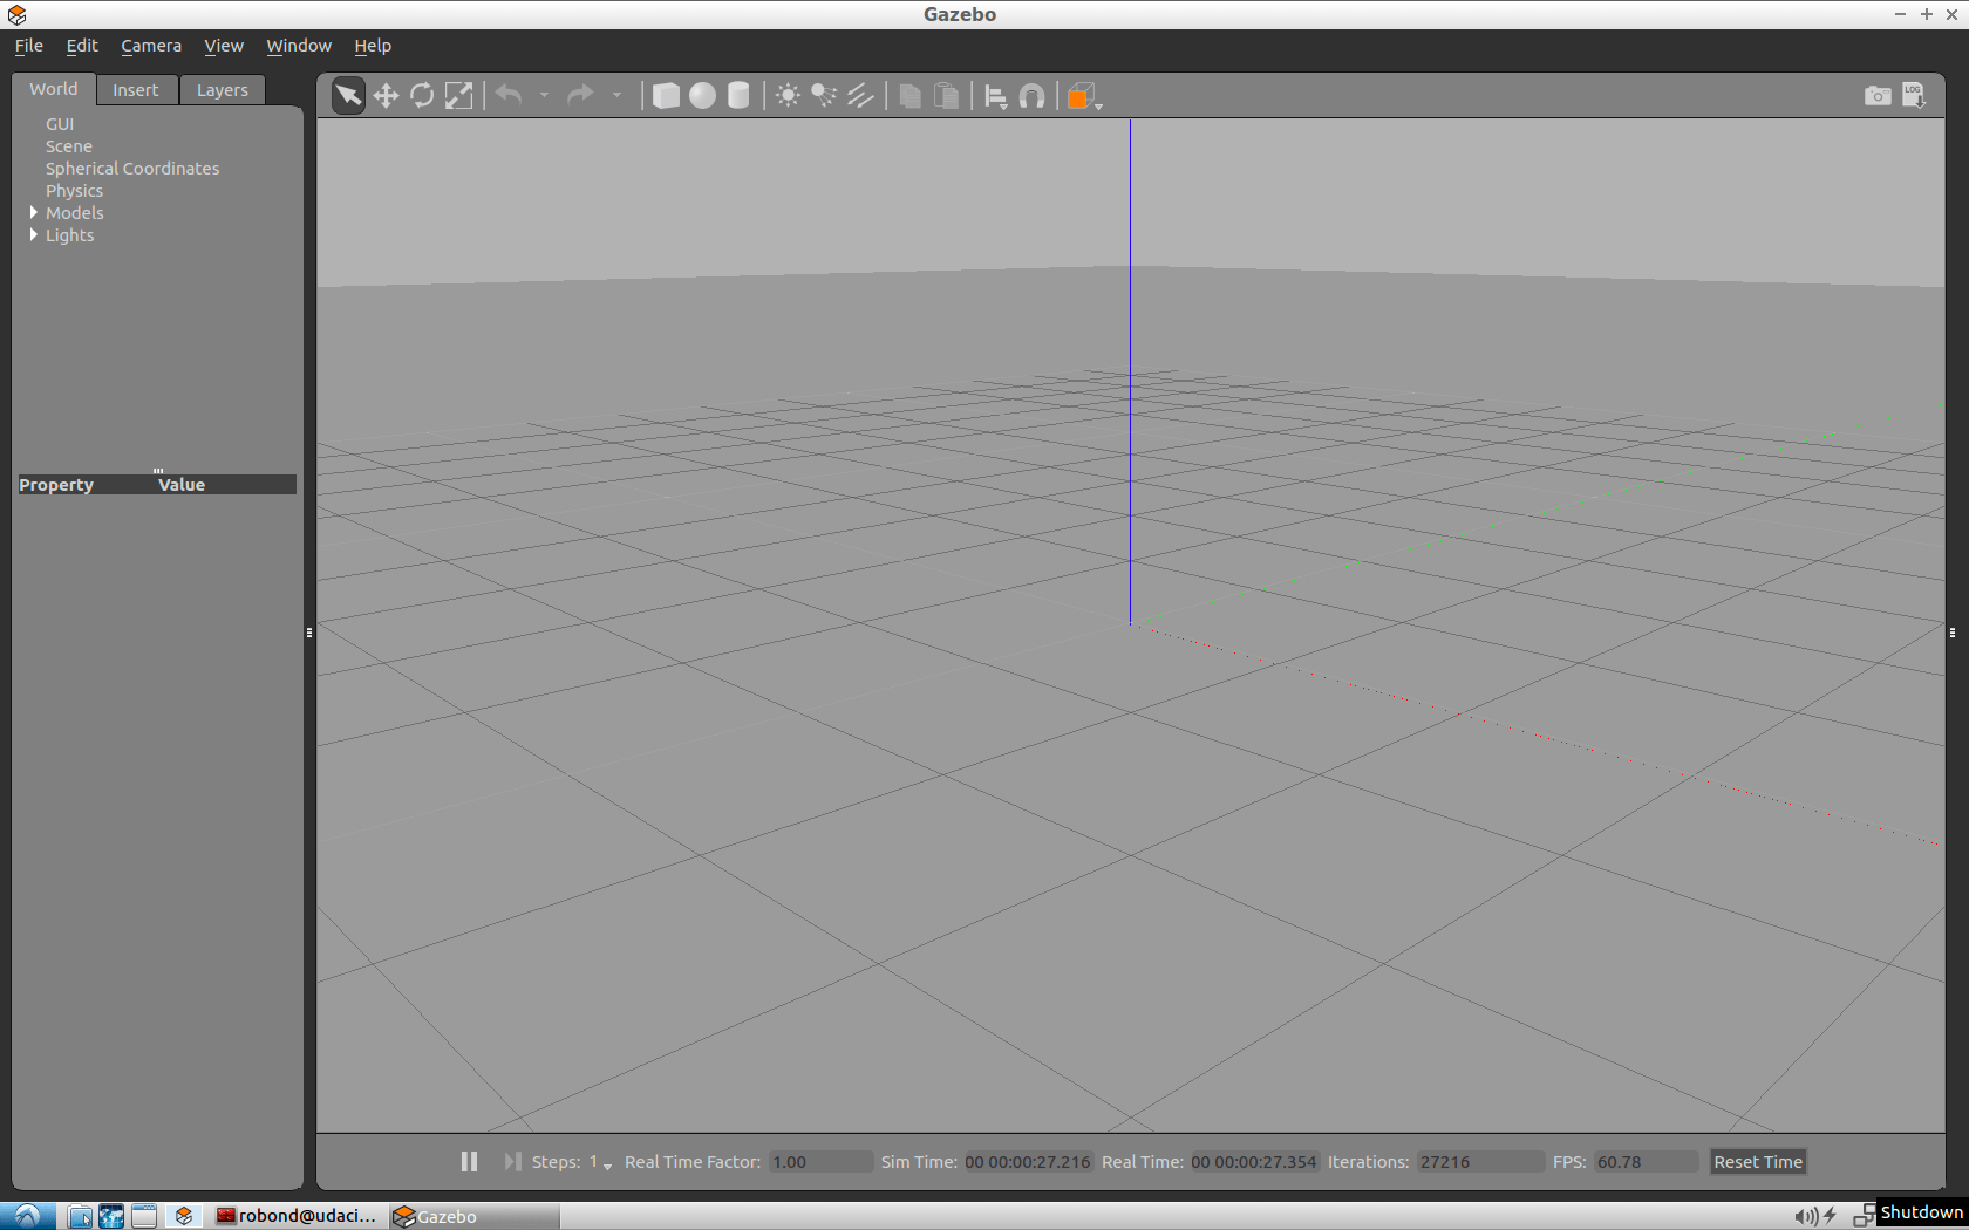This screenshot has width=1969, height=1230.
Task: Activate the arrow selection mode
Action: point(348,96)
